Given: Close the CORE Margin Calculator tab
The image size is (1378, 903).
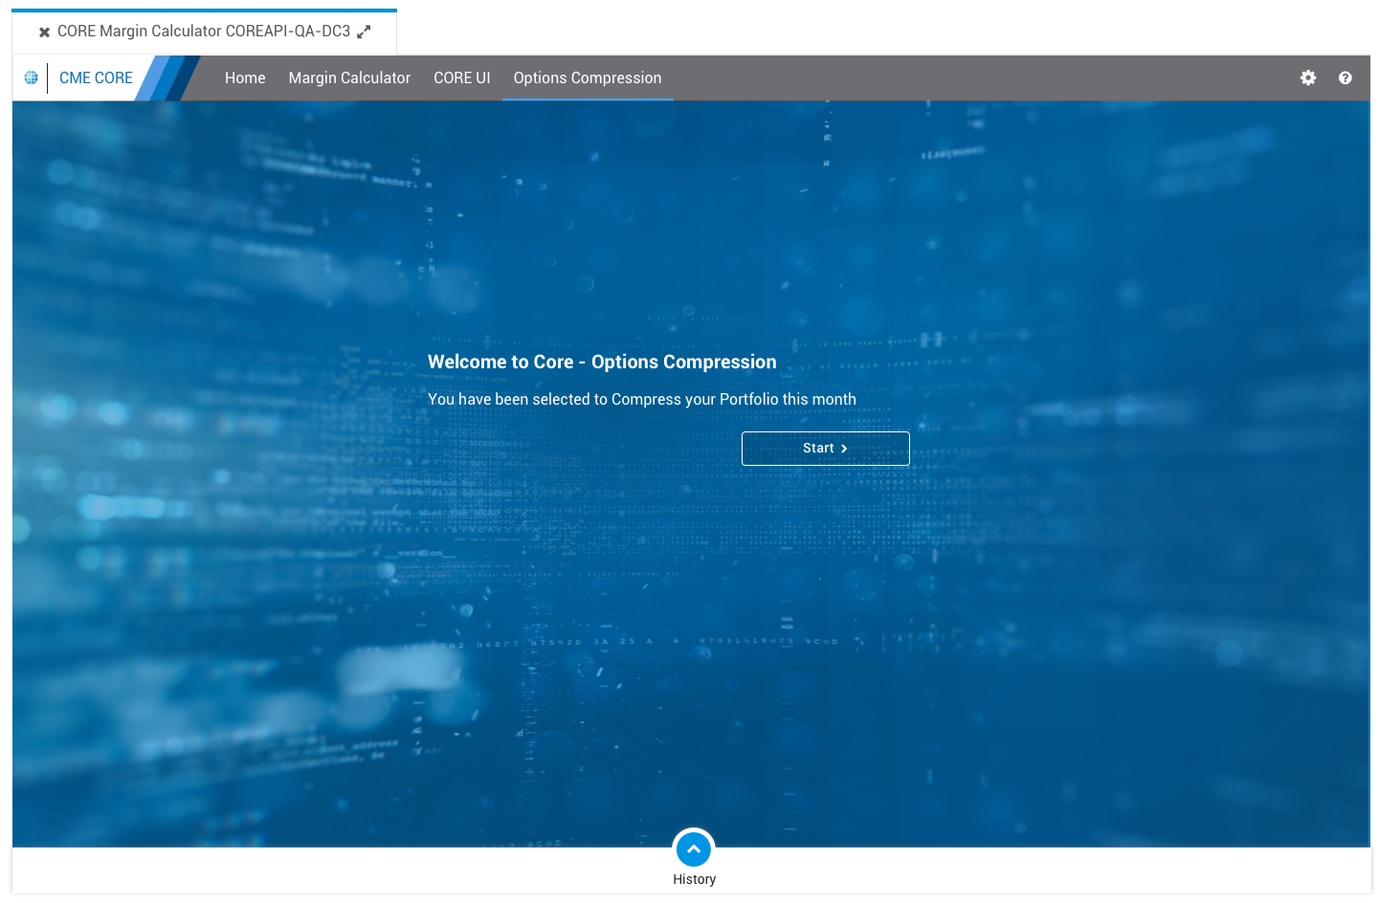Looking at the screenshot, I should [44, 33].
